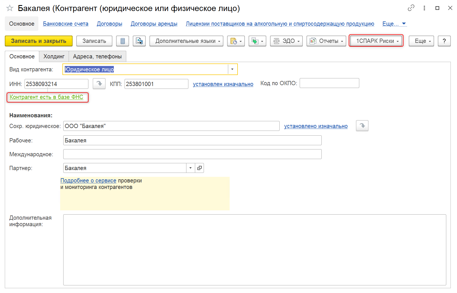Open the Партнер record with the open icon
Image resolution: width=457 pixels, height=293 pixels.
pos(199,168)
